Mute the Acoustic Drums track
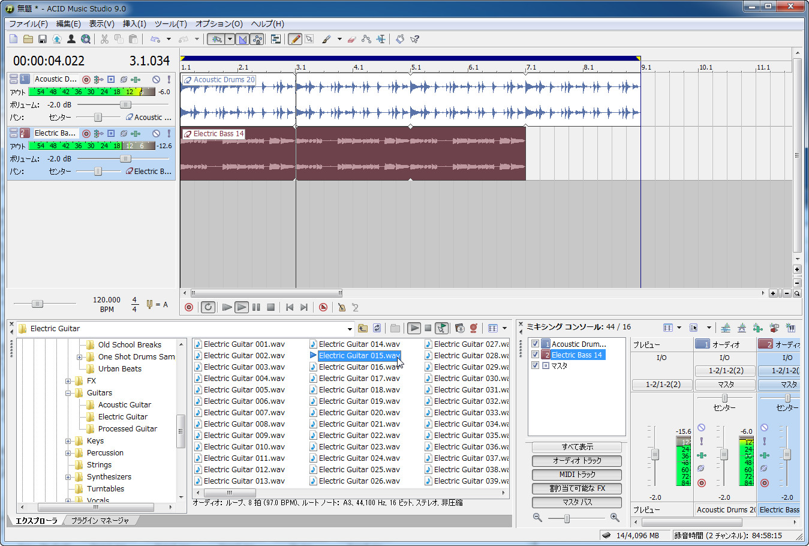Screen dimensions: 809x546 coord(156,79)
